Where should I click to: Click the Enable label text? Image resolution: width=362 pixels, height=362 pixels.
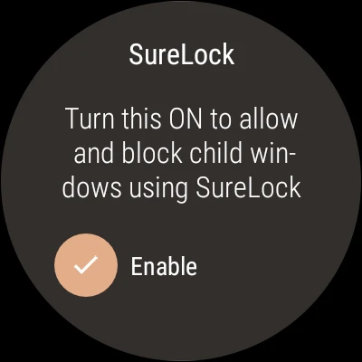[164, 266]
